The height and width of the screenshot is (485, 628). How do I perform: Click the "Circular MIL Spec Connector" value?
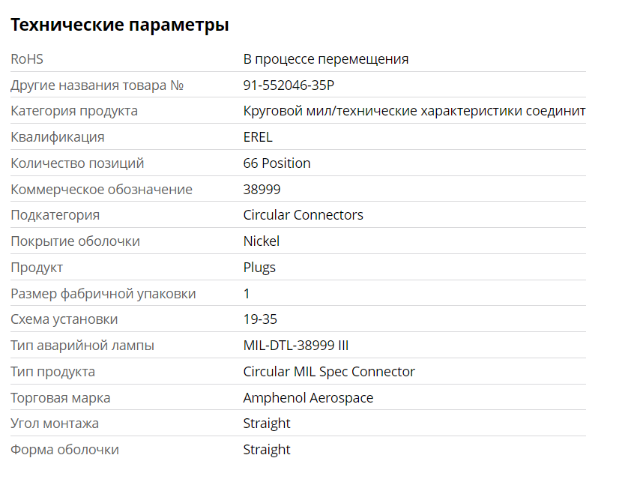pos(329,372)
